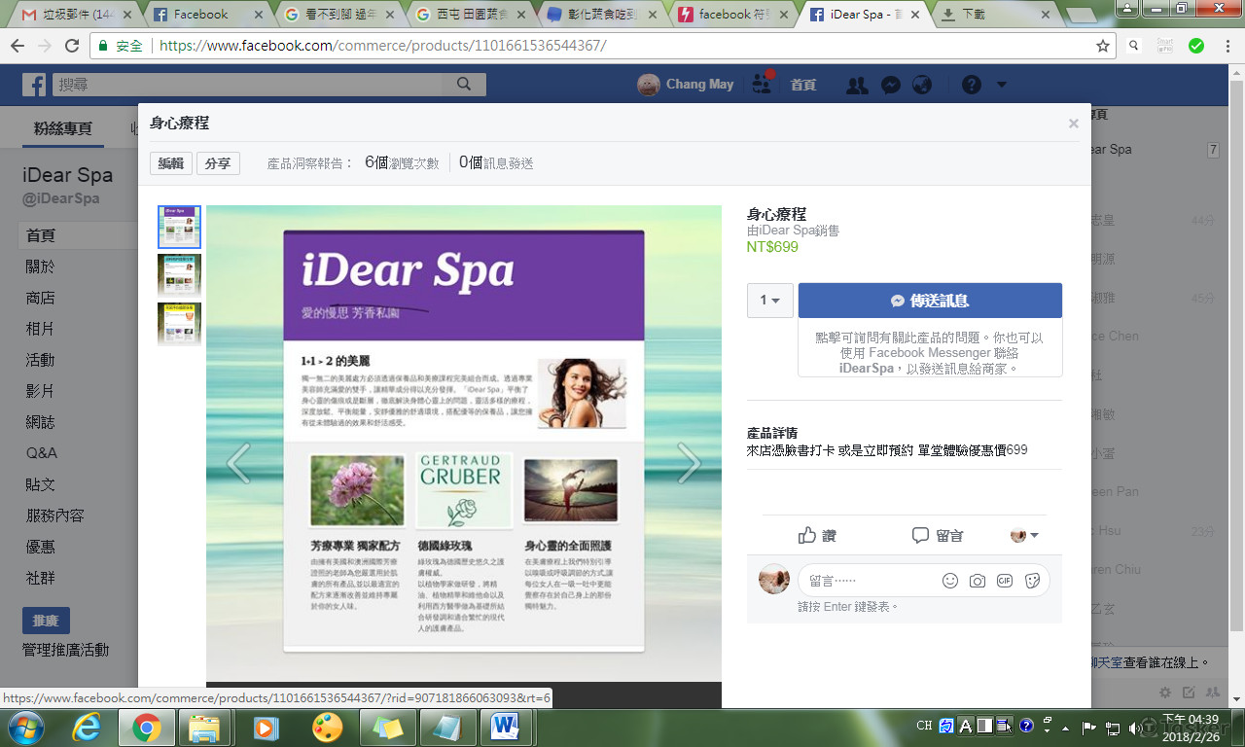Show the next product image arrow
The height and width of the screenshot is (747, 1245).
[689, 464]
